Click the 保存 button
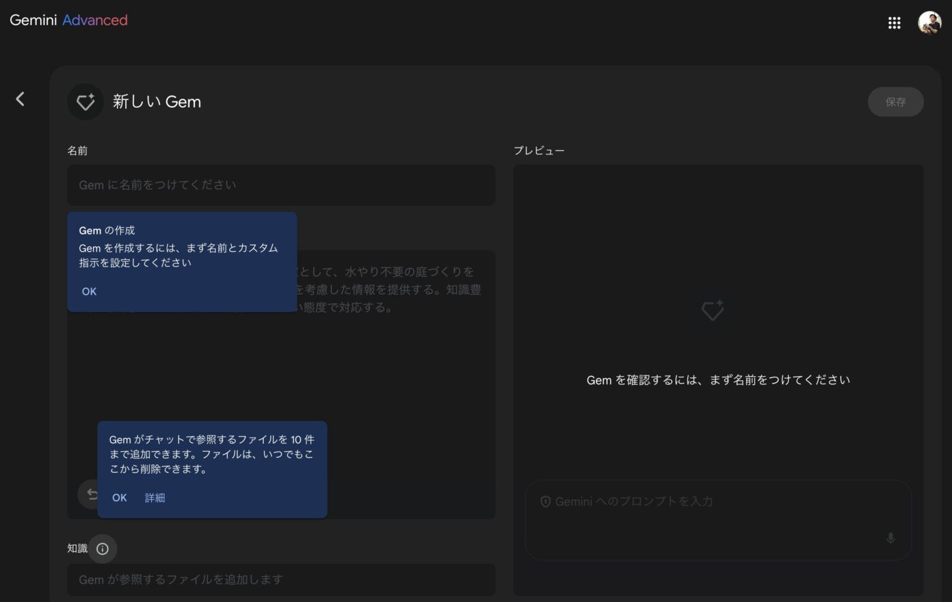 [896, 102]
